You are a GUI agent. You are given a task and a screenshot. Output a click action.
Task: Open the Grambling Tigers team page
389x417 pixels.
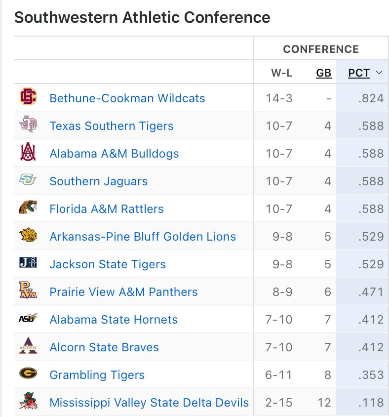(97, 375)
